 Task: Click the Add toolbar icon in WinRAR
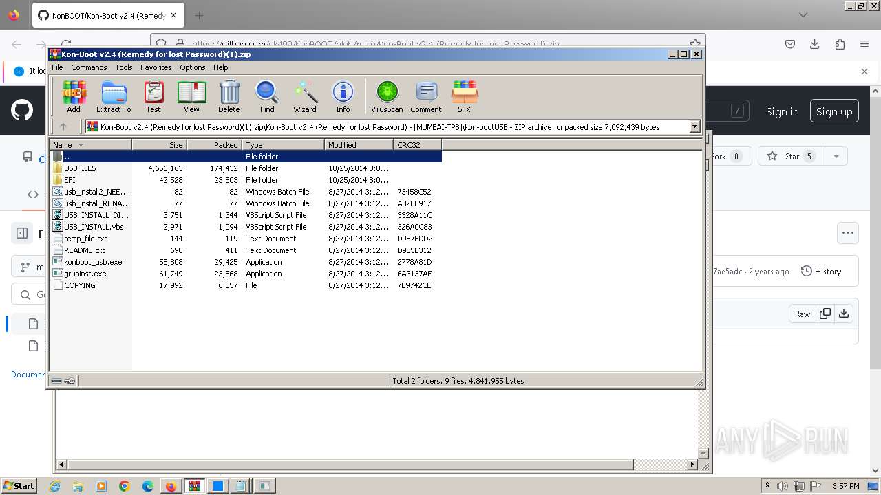pyautogui.click(x=74, y=96)
